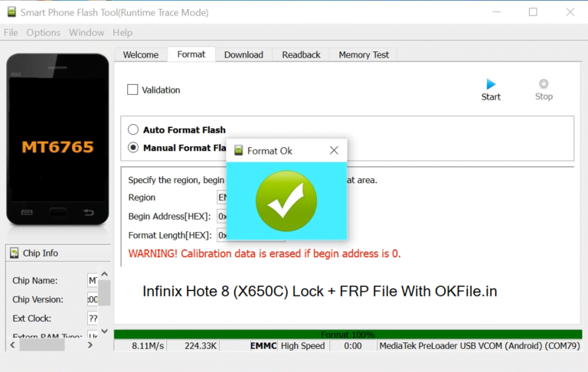
Task: Click the Chip Info horizontal scrollbar thumb
Action: (42, 345)
